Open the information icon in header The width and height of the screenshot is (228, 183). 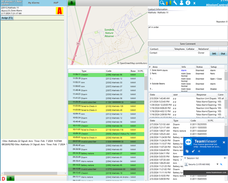coord(188,3)
